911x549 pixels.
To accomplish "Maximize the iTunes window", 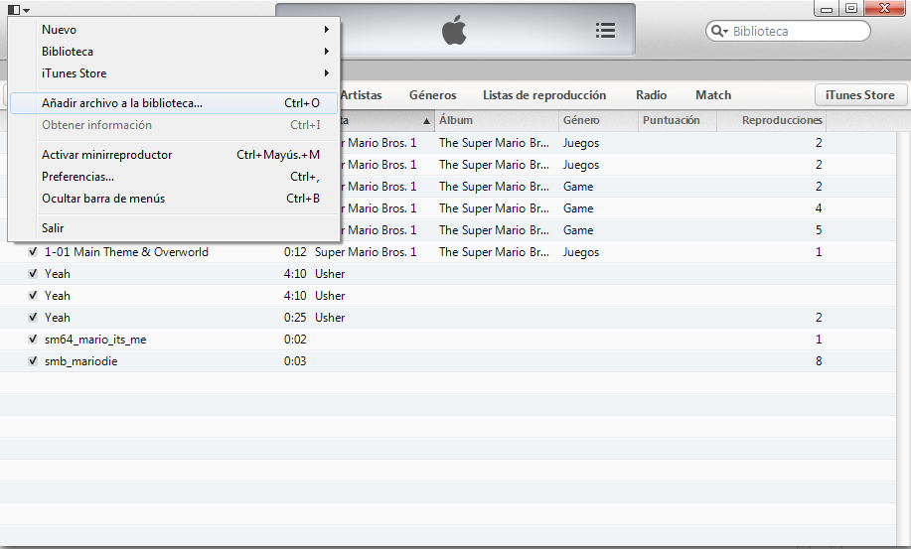I will (x=851, y=8).
